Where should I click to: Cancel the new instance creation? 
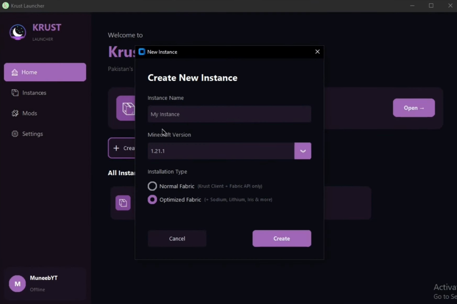(x=177, y=239)
